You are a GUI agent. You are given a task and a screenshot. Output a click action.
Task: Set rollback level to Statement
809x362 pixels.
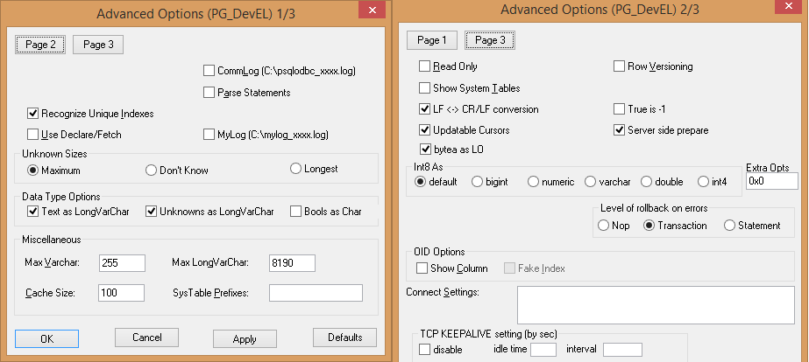tap(729, 226)
